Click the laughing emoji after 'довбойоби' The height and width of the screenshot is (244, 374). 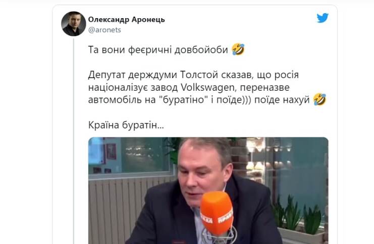coord(238,49)
